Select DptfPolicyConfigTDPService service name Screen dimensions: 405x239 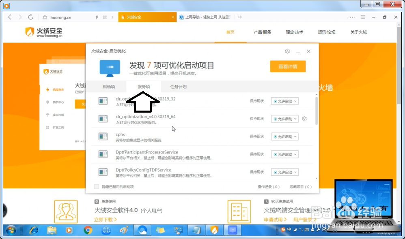point(143,170)
